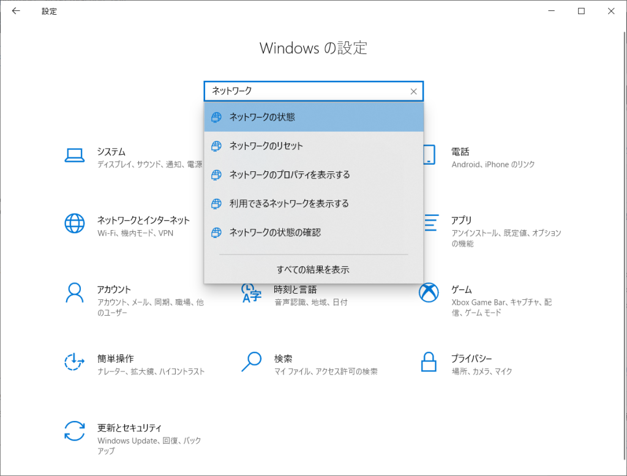This screenshot has width=627, height=476.
Task: Open the 電話 phone icon
Action: click(x=429, y=155)
